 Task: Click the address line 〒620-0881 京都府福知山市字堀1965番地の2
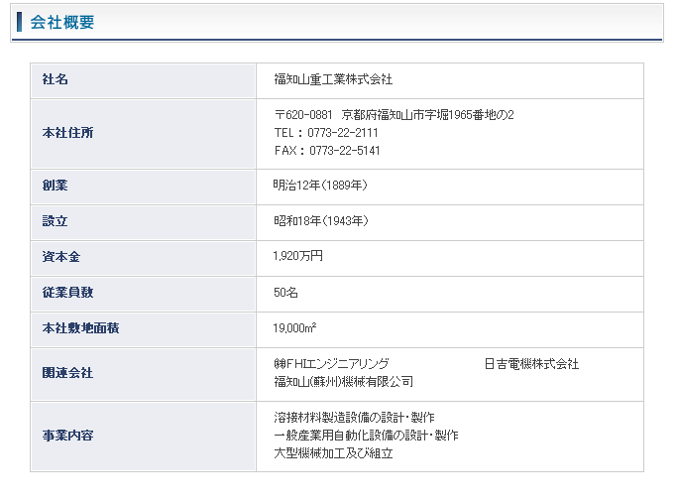395,115
